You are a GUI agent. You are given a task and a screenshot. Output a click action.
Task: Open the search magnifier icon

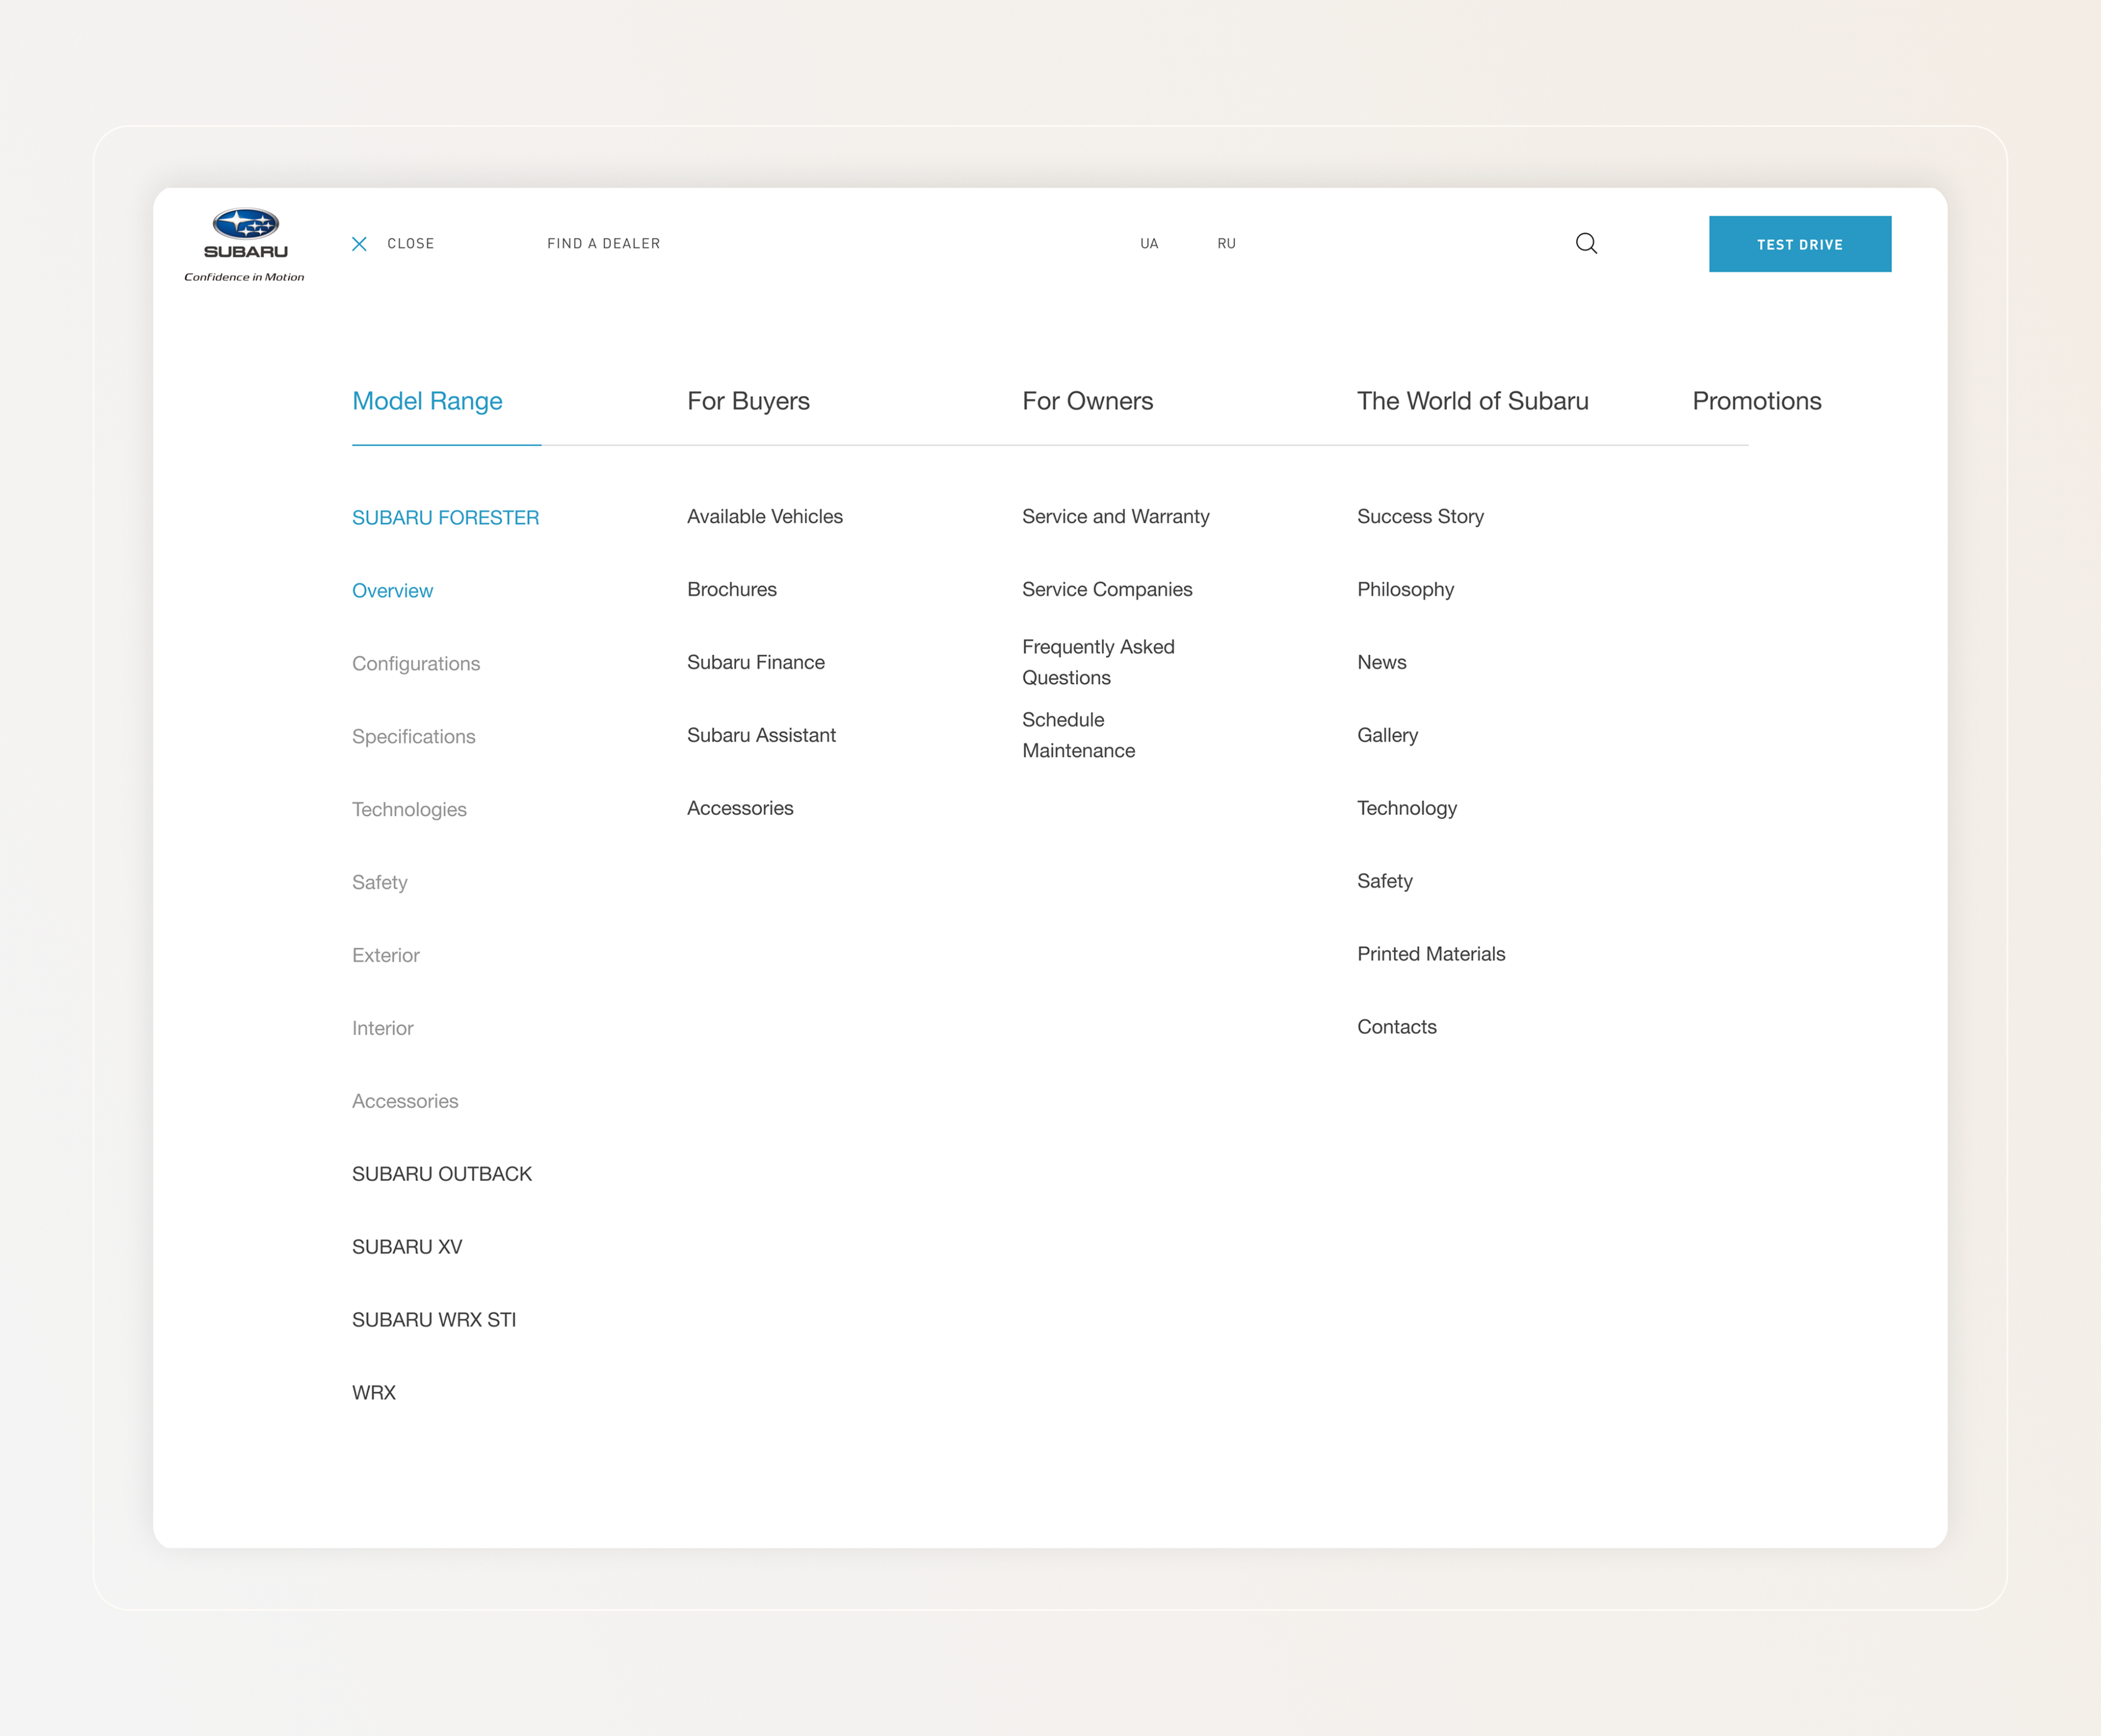(x=1586, y=243)
